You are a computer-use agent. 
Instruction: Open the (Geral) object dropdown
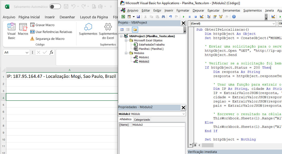pyautogui.click(x=274, y=24)
